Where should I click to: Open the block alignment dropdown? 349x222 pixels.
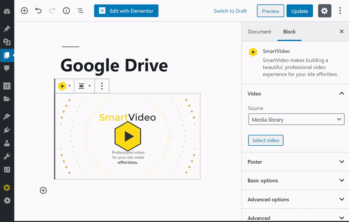click(85, 86)
